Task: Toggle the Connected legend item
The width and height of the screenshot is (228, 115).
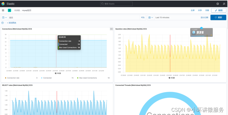Action: pos(47,78)
